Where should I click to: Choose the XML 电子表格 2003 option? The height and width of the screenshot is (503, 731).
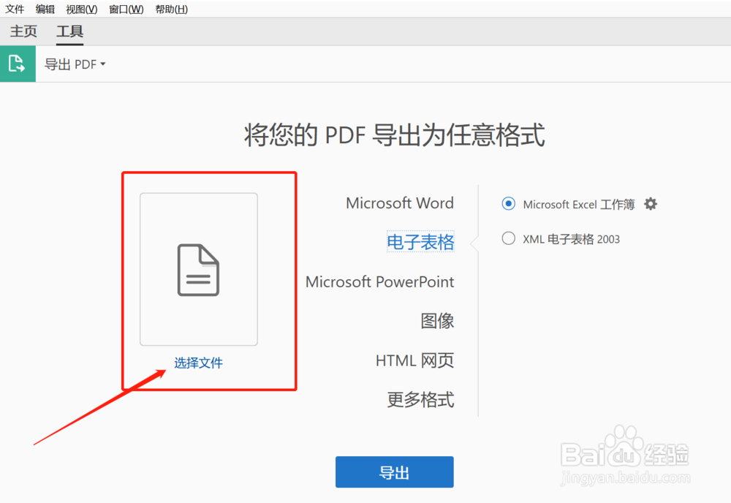tap(508, 238)
